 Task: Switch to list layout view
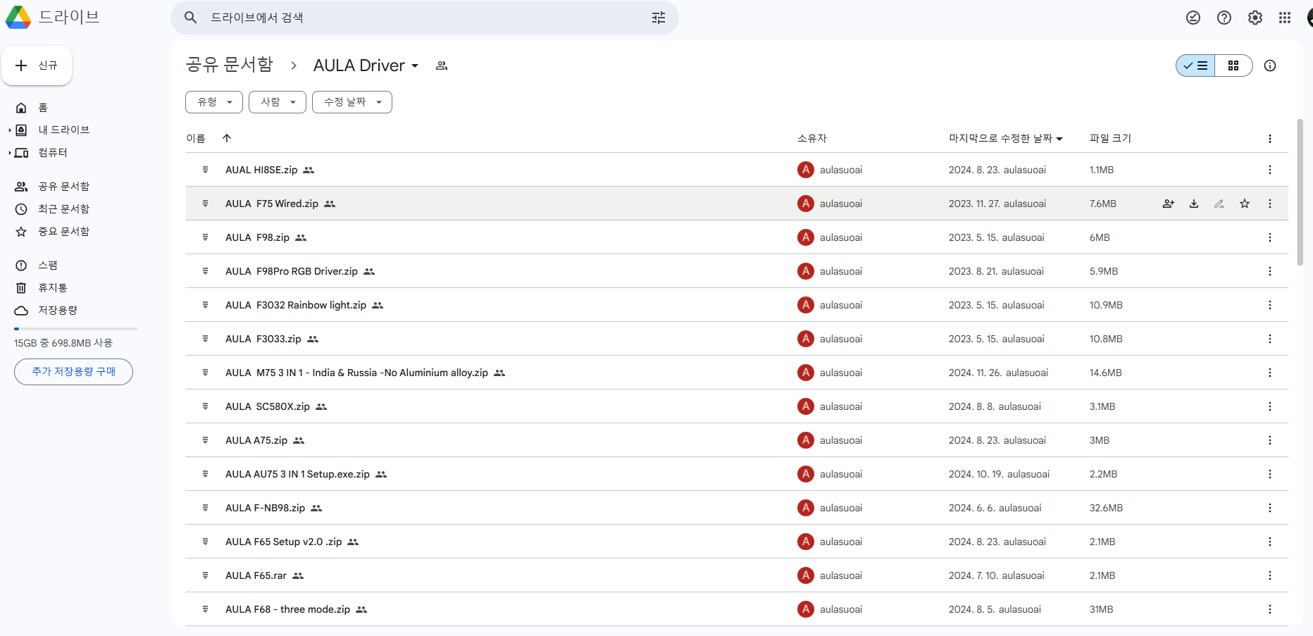[1195, 66]
